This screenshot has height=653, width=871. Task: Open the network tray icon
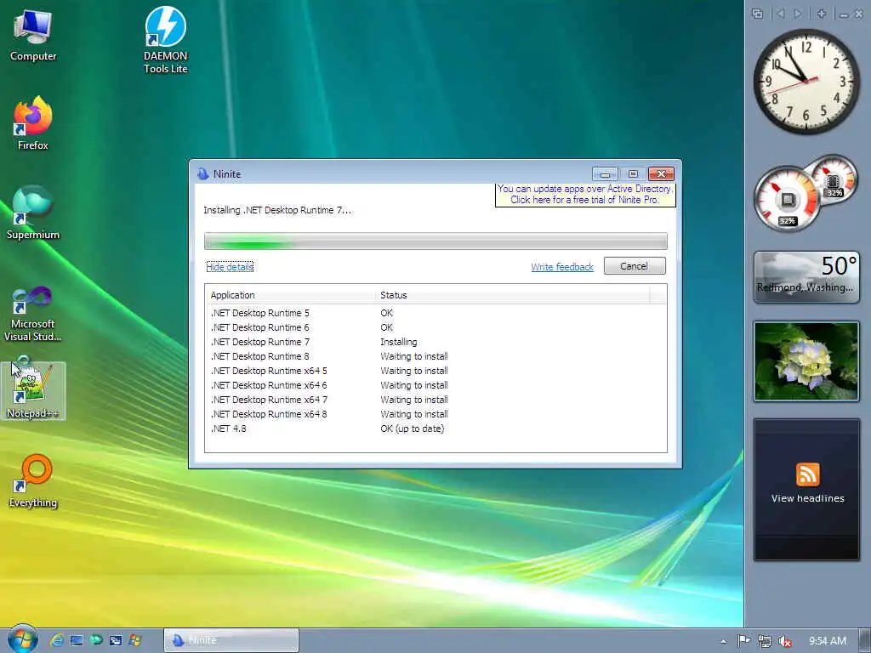tap(765, 641)
